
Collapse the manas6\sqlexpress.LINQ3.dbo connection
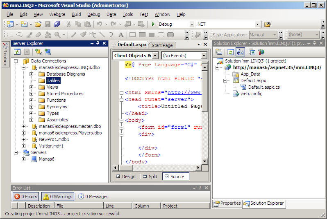tap(24, 67)
